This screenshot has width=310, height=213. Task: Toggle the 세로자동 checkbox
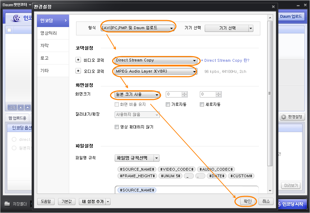click(x=202, y=104)
